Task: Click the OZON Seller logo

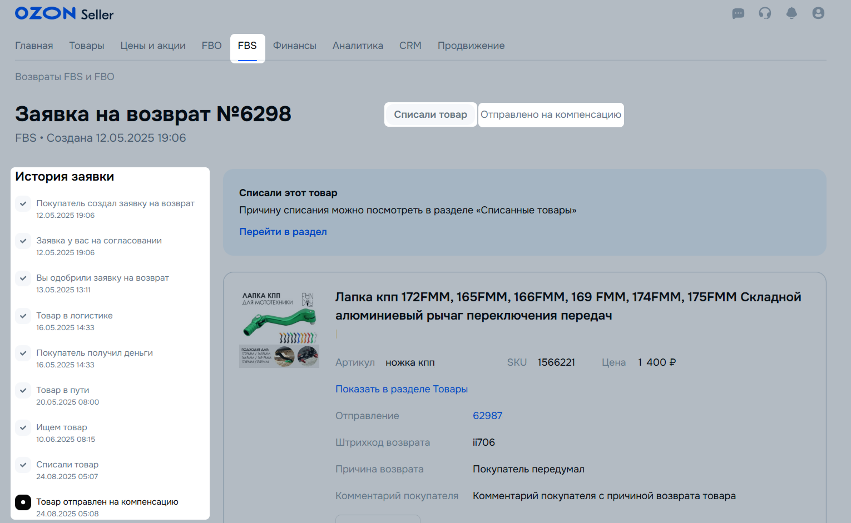Action: tap(64, 14)
